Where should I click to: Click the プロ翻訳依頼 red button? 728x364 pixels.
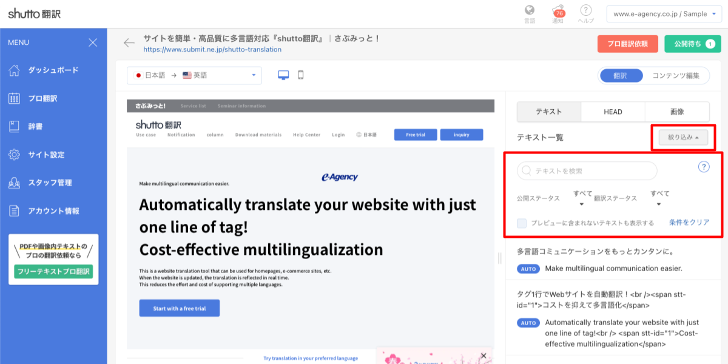coord(628,44)
